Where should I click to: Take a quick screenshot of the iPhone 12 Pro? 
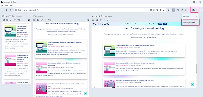(4, 20)
